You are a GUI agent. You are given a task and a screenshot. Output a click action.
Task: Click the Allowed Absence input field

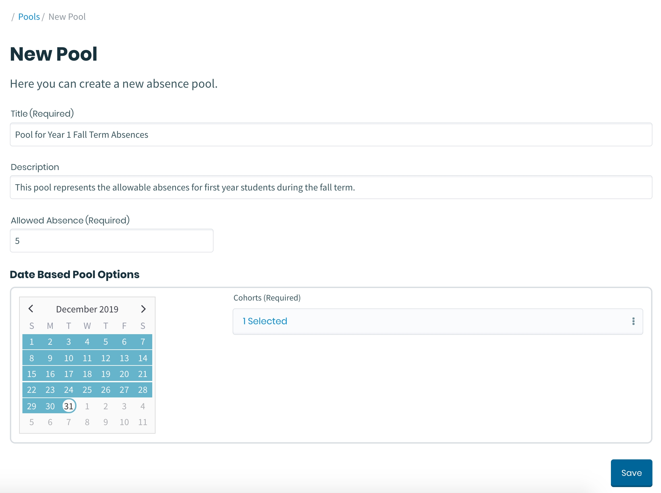coord(112,241)
